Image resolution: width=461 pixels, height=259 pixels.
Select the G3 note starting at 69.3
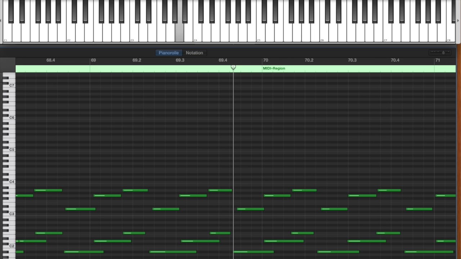[193, 196]
